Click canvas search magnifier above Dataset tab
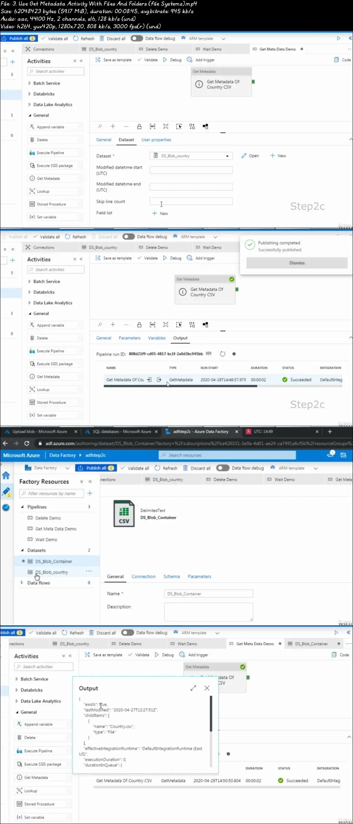The height and width of the screenshot is (824, 353). point(100,127)
